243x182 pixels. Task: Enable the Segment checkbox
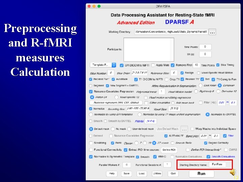tap(91, 86)
